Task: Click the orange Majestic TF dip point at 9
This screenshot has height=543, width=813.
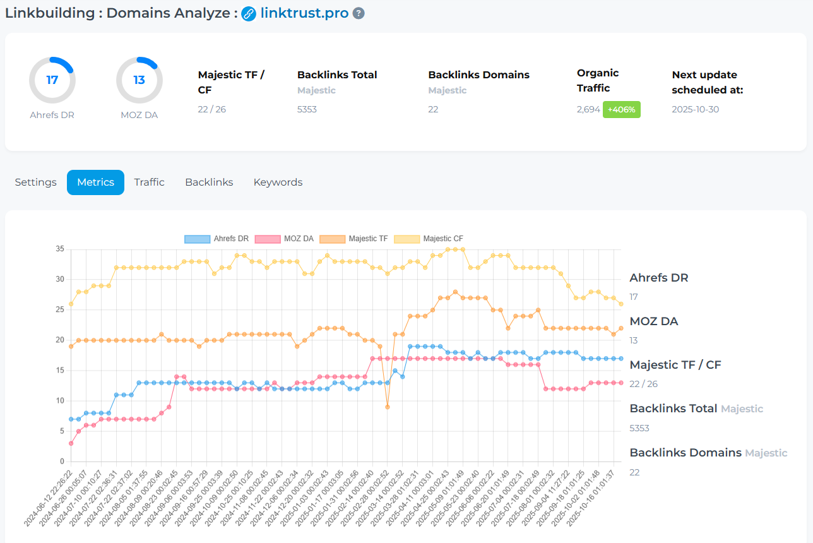Action: pyautogui.click(x=388, y=407)
